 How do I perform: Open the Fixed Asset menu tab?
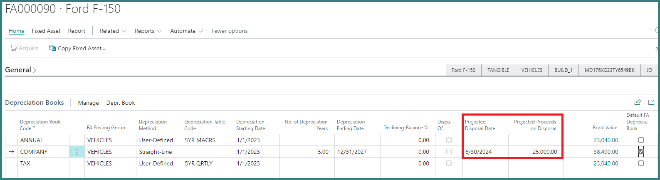(46, 31)
